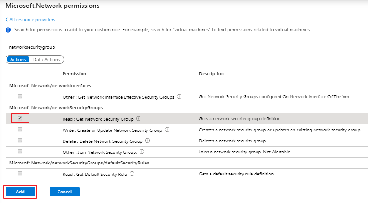Open info icon beside Get Network Security Group

[139, 118]
